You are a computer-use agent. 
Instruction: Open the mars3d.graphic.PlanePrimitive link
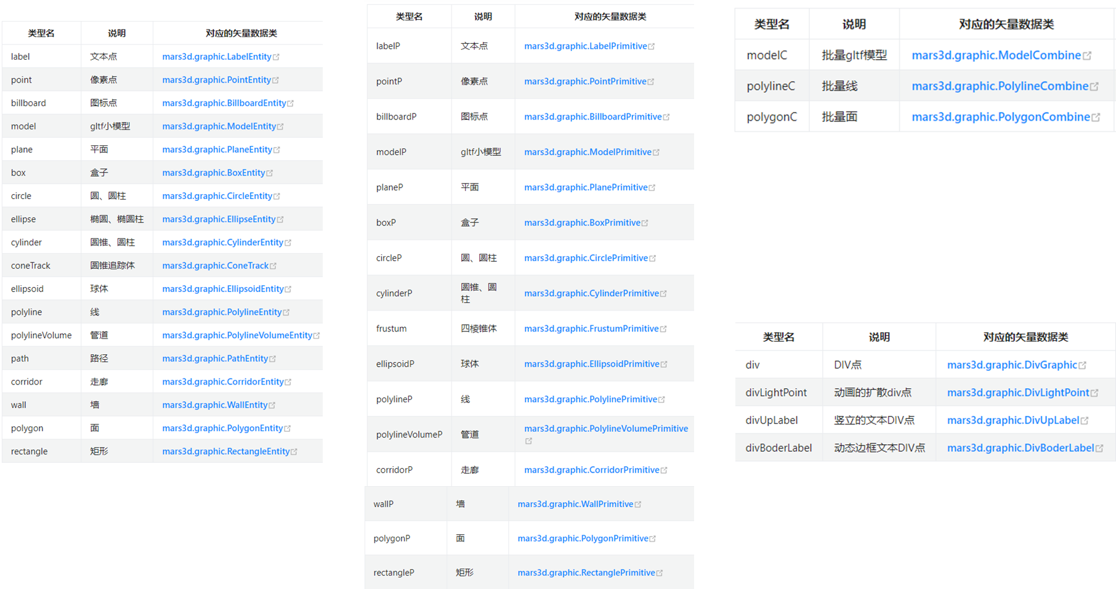coord(586,187)
